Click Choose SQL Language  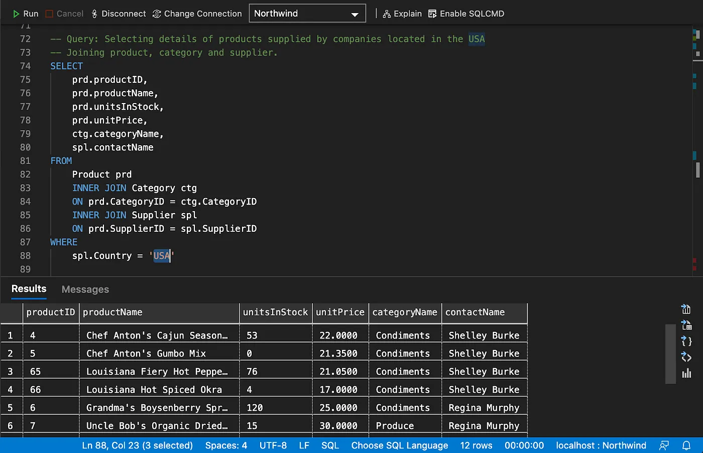coord(400,445)
